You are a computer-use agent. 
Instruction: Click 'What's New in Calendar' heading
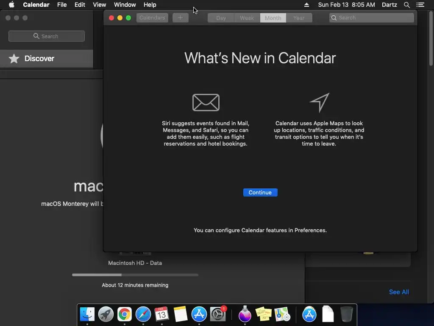point(260,58)
